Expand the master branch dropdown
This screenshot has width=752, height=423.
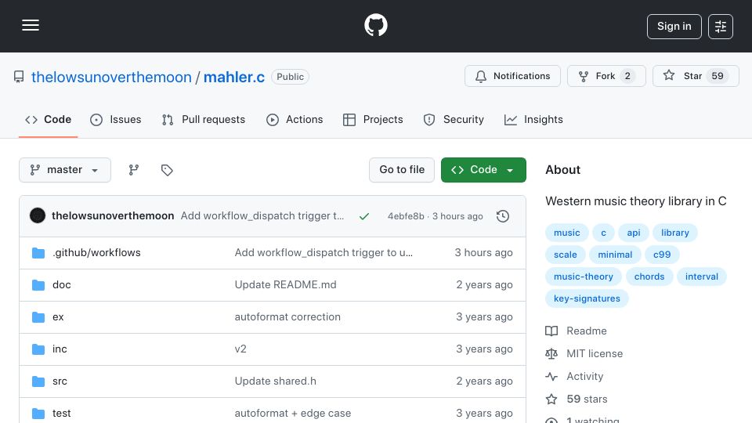coord(65,170)
